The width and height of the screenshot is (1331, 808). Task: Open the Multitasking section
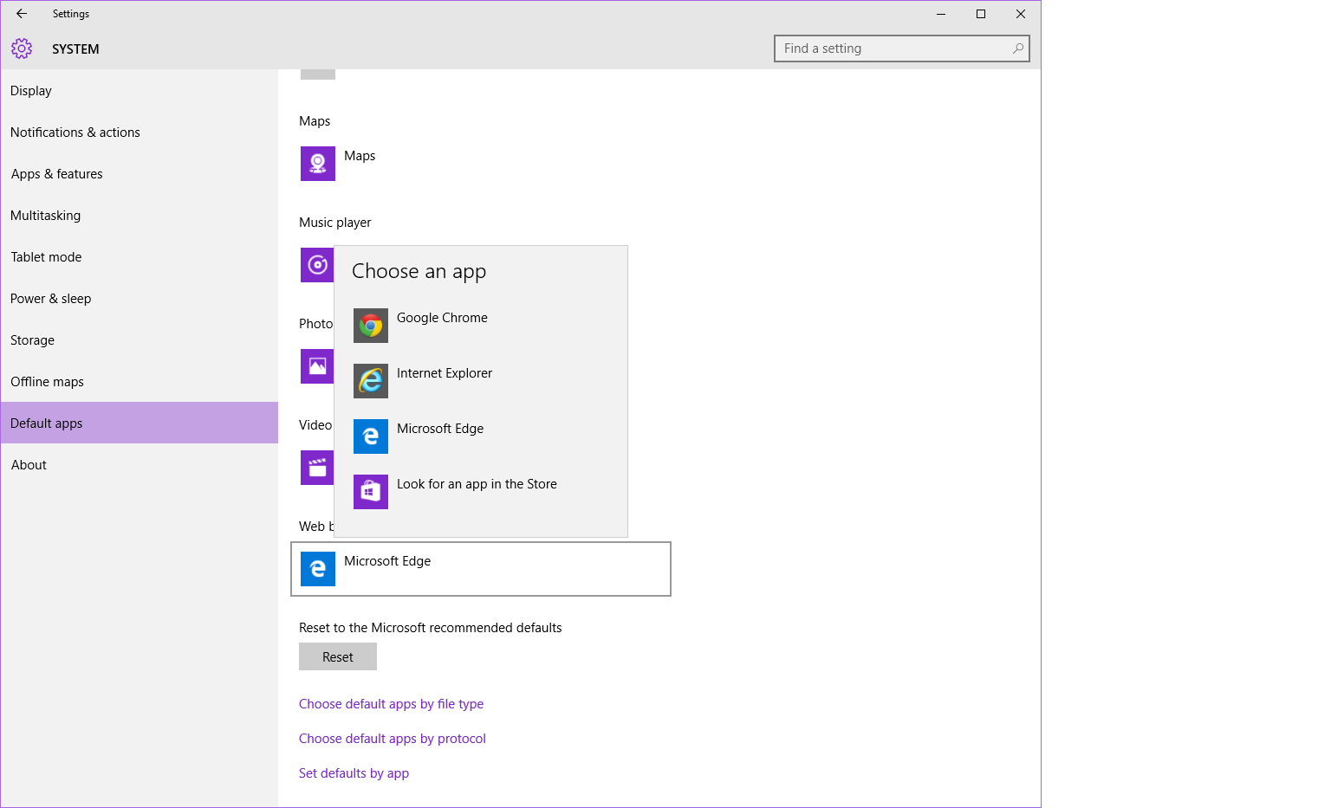pos(140,216)
